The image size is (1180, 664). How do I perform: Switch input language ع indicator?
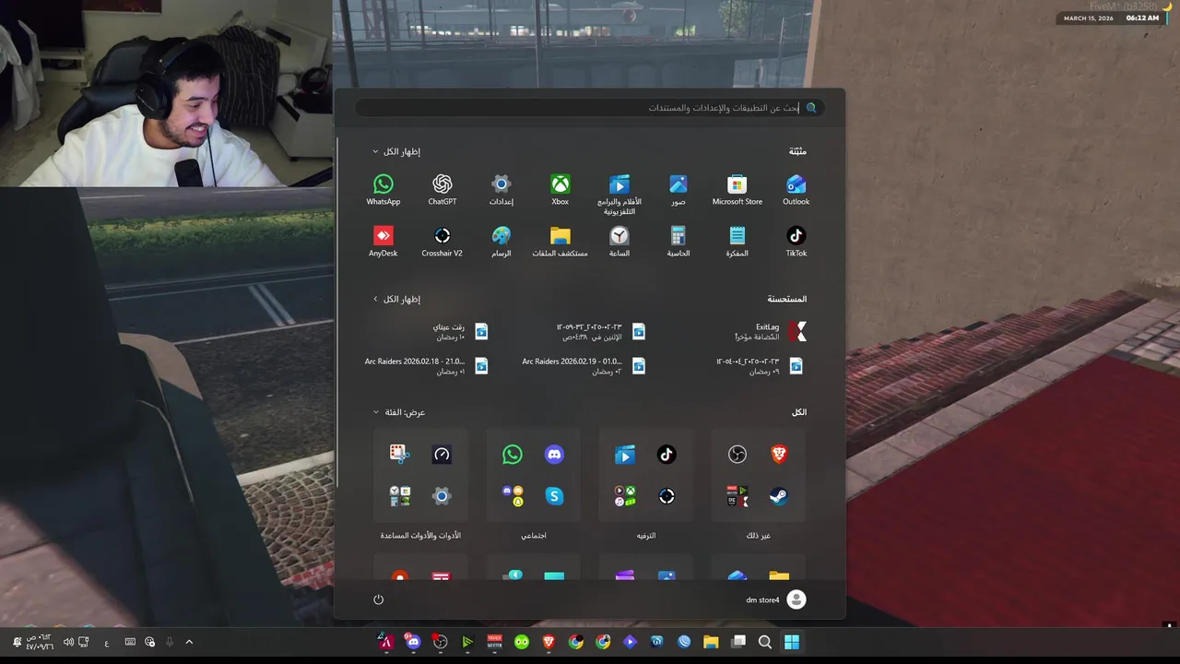tap(107, 642)
